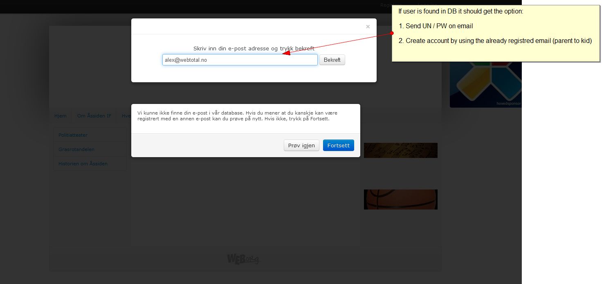Image resolution: width=604 pixels, height=284 pixels.
Task: Click the WEBorg footer logo
Action: pyautogui.click(x=243, y=259)
